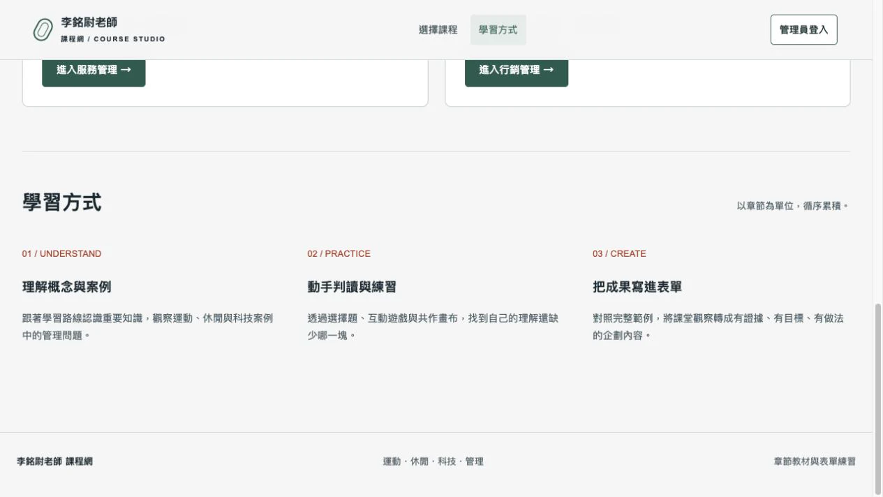Click the 管理員登入 button
This screenshot has height=497, width=883.
803,30
